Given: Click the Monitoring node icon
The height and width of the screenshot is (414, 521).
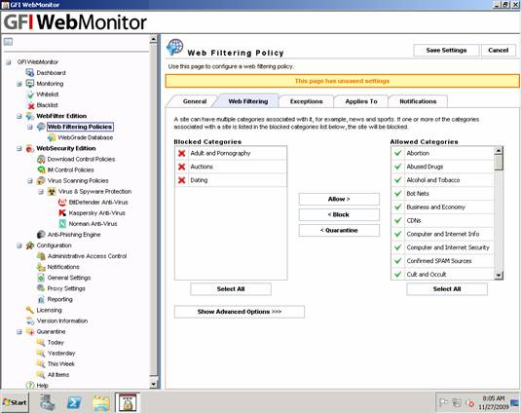Looking at the screenshot, I should tap(30, 84).
